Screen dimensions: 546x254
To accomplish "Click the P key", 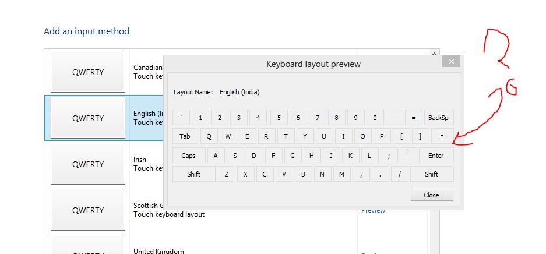I will point(382,136).
